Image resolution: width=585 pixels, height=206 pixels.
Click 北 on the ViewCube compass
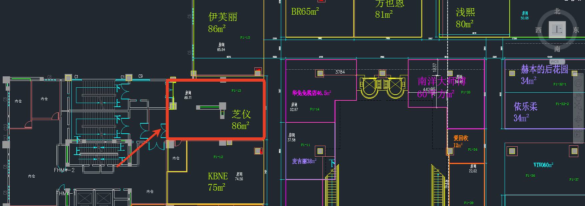(x=557, y=11)
